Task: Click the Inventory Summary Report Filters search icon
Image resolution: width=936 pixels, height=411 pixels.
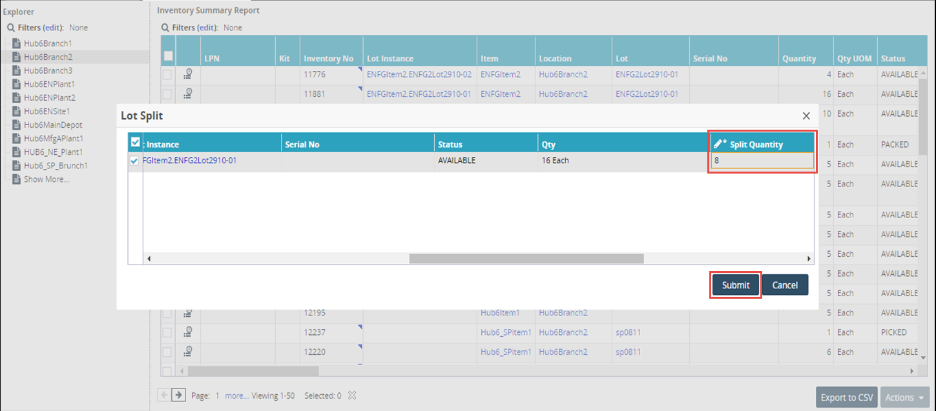Action: [165, 28]
